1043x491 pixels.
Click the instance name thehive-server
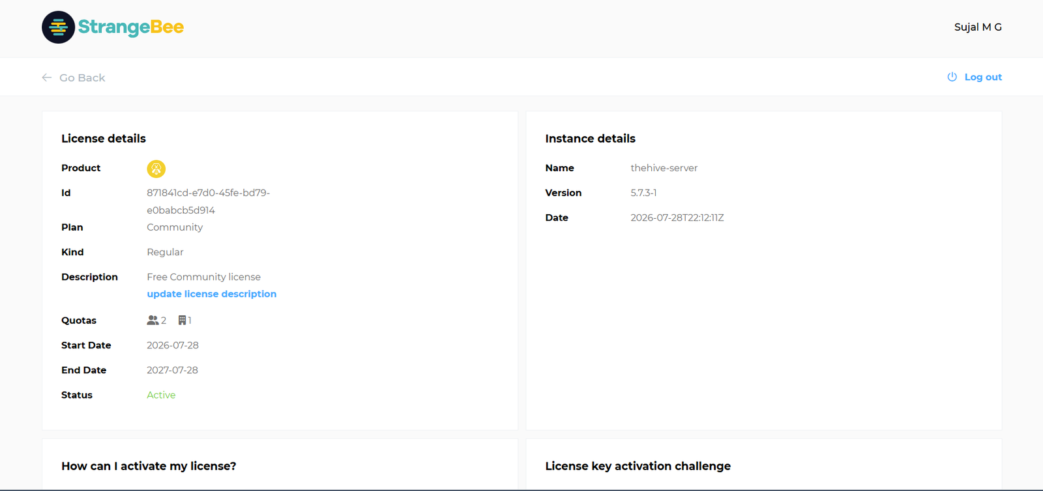coord(664,168)
